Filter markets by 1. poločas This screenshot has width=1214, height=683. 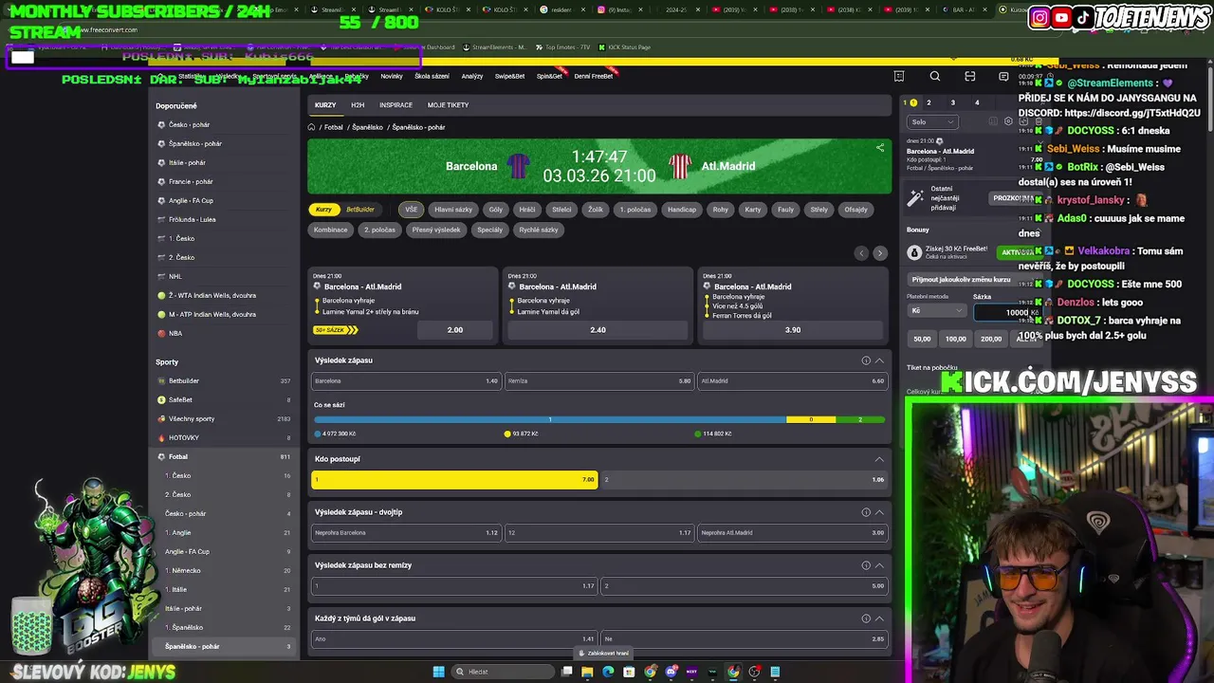click(x=635, y=210)
